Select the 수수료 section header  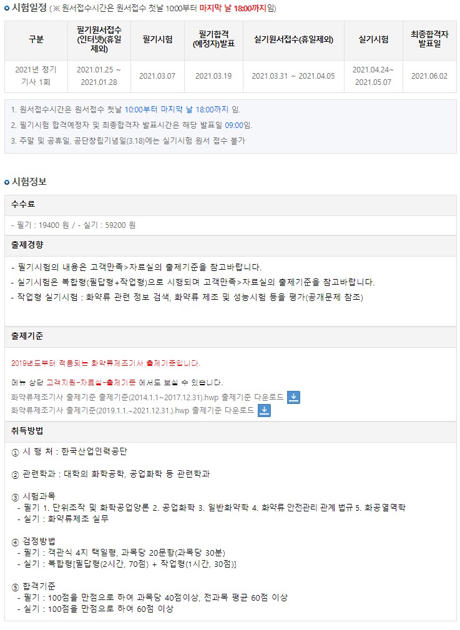(x=23, y=204)
